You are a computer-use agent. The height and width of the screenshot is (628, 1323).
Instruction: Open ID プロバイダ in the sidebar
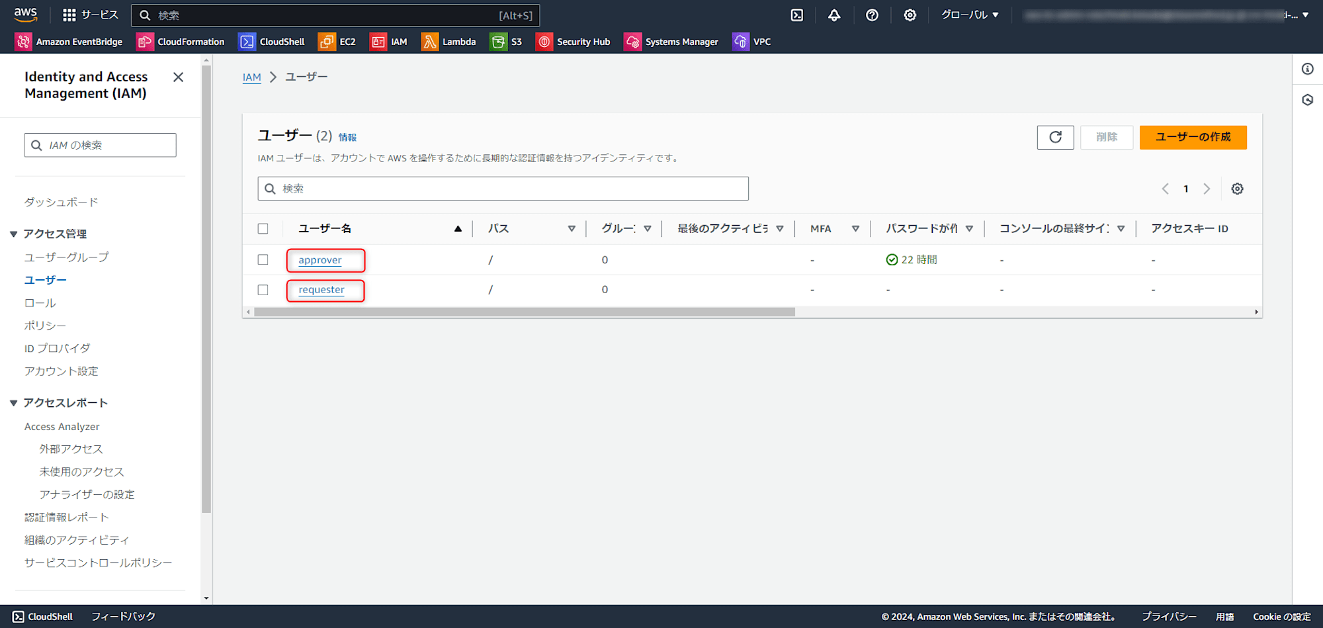57,348
